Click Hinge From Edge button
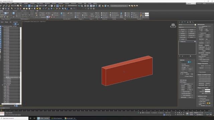This screenshot has width=214, height=120. [186, 92]
